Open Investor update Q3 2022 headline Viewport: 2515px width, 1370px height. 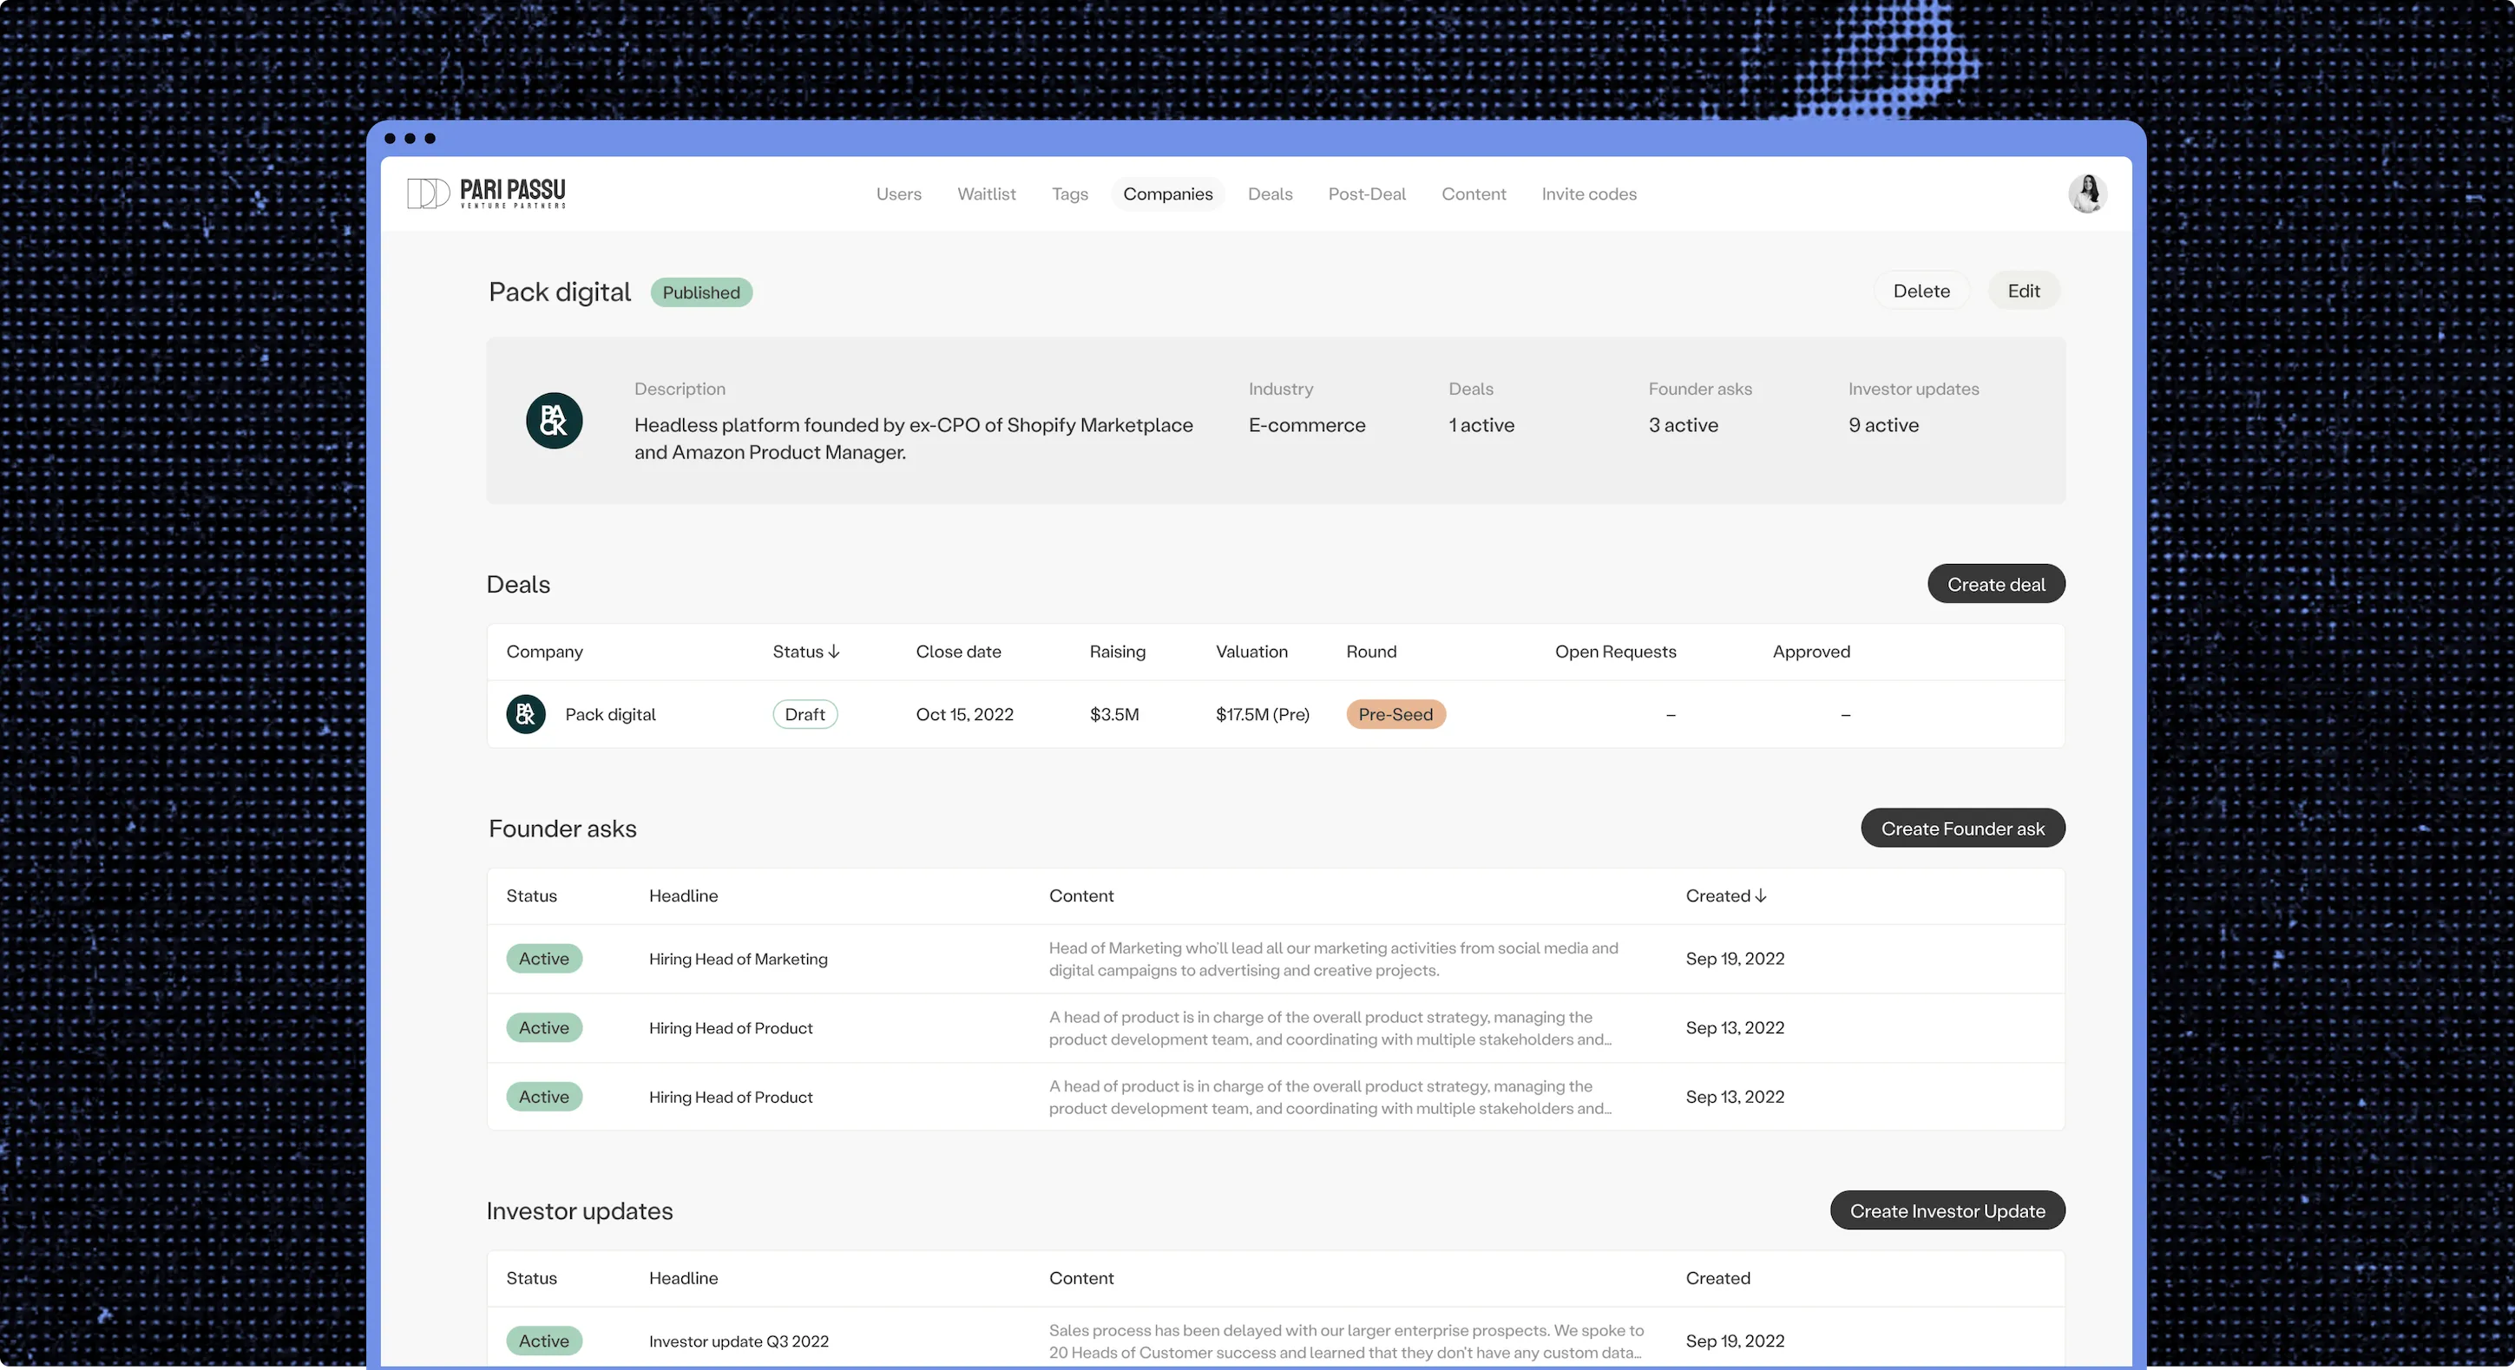click(739, 1341)
